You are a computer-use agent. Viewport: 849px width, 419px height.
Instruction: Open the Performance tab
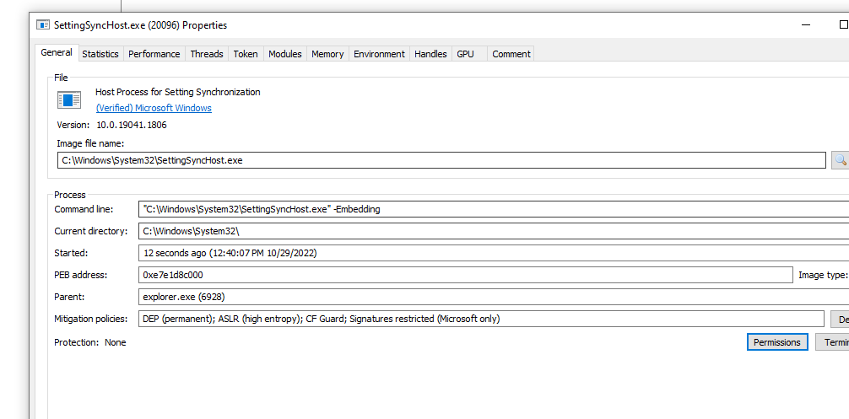154,54
